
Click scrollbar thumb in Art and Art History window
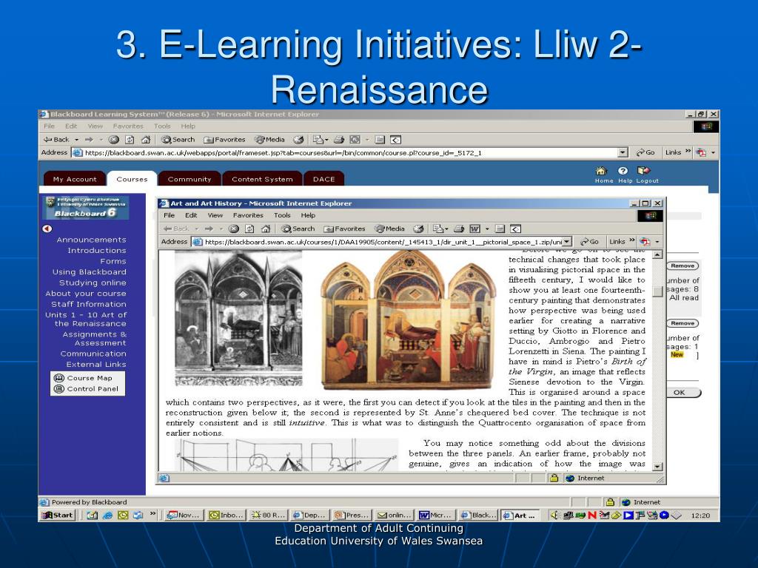coord(657,291)
